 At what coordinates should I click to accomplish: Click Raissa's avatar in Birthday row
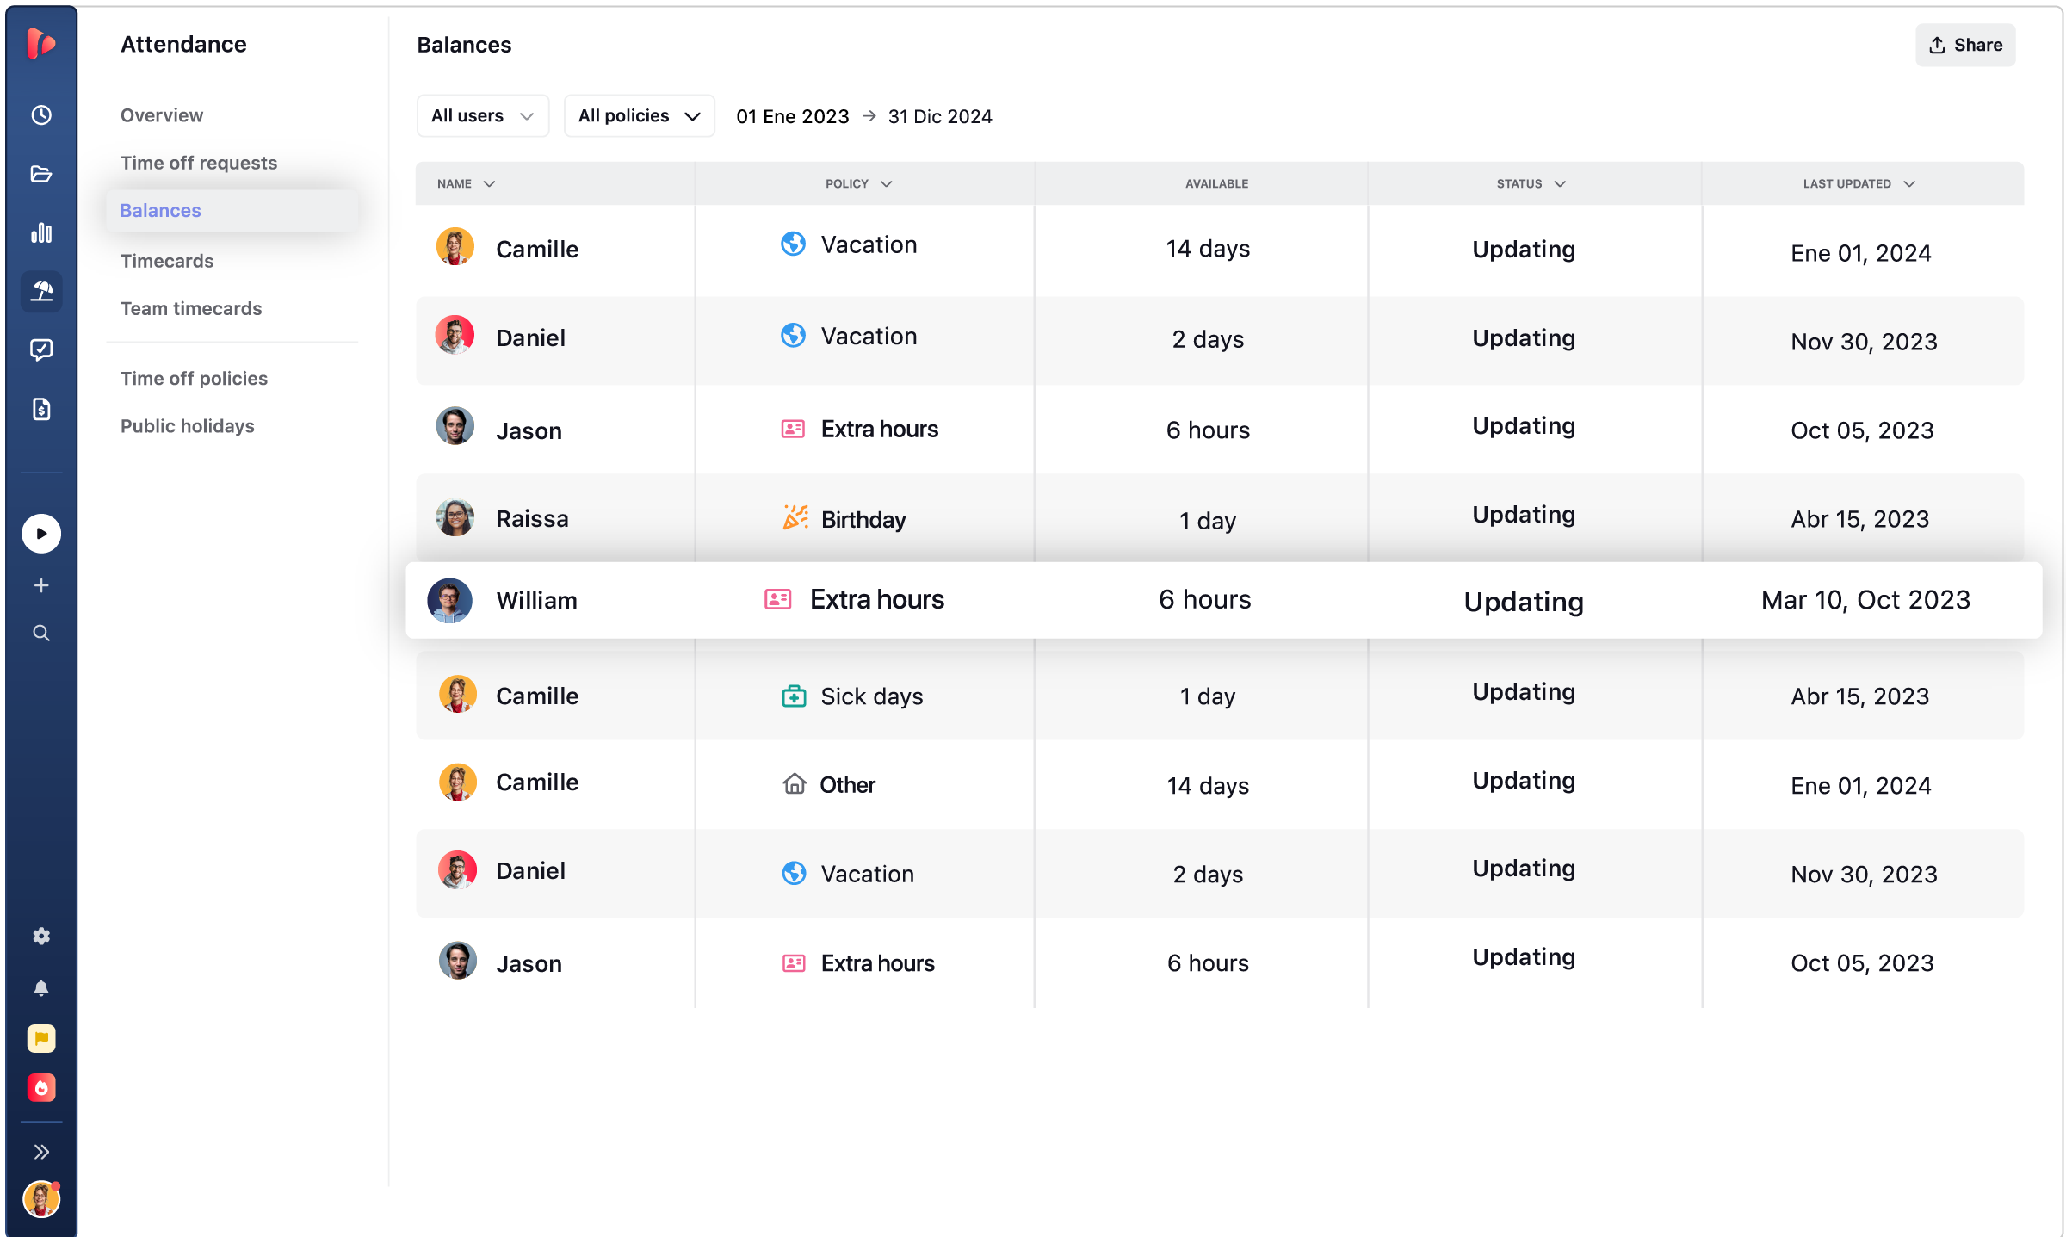455,518
